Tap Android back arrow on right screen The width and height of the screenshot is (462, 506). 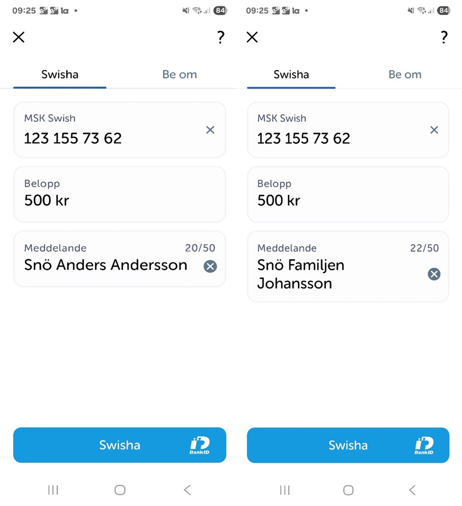pos(412,490)
